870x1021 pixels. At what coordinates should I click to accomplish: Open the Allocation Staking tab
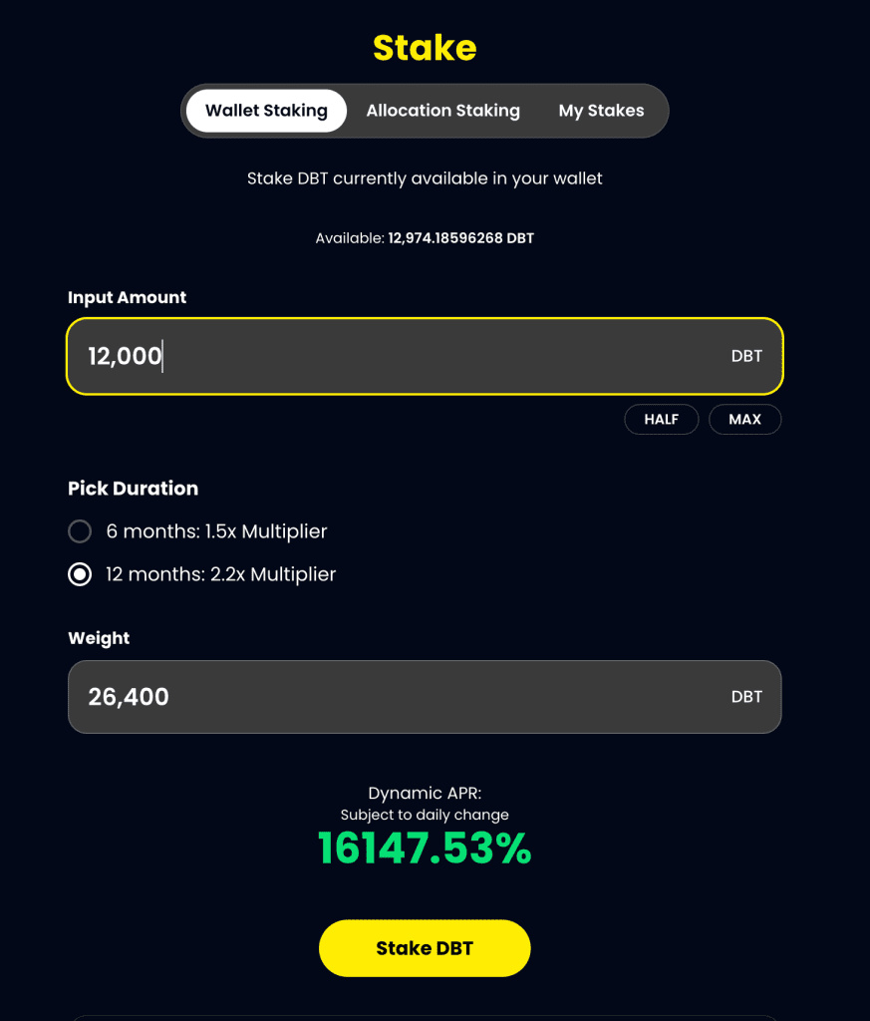tap(442, 111)
